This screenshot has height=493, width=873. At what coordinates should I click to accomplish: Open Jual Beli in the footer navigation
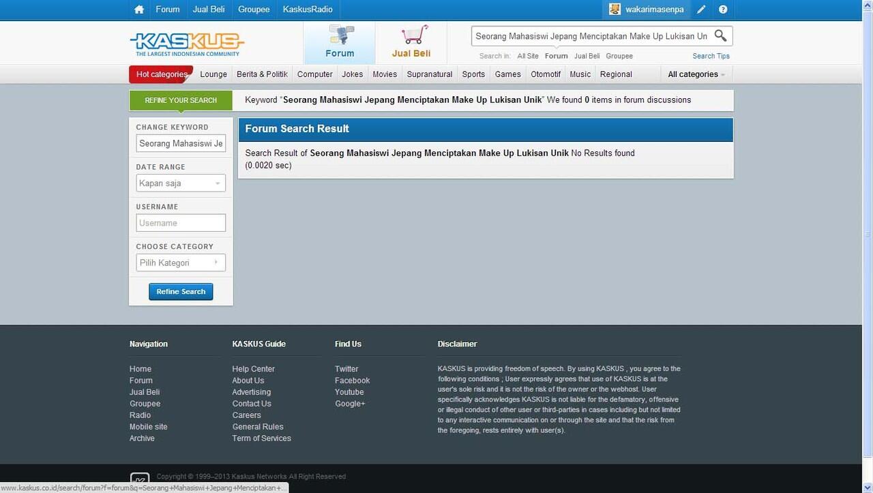(x=145, y=392)
